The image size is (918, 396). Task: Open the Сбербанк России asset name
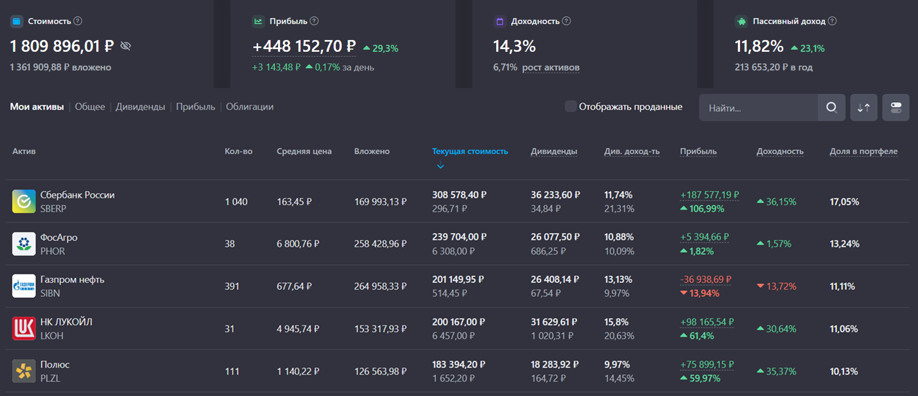click(x=78, y=195)
